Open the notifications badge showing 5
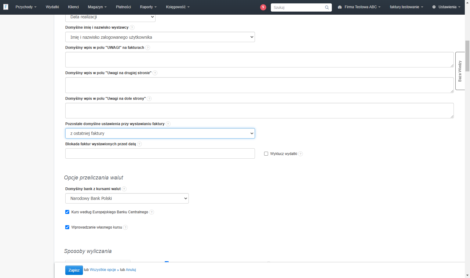 pyautogui.click(x=263, y=7)
